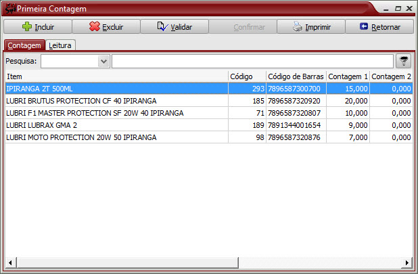
Task: Click into the Pesquisa search text field
Action: coord(252,62)
